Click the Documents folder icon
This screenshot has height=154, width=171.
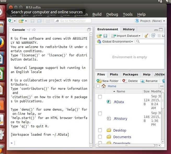point(109,137)
